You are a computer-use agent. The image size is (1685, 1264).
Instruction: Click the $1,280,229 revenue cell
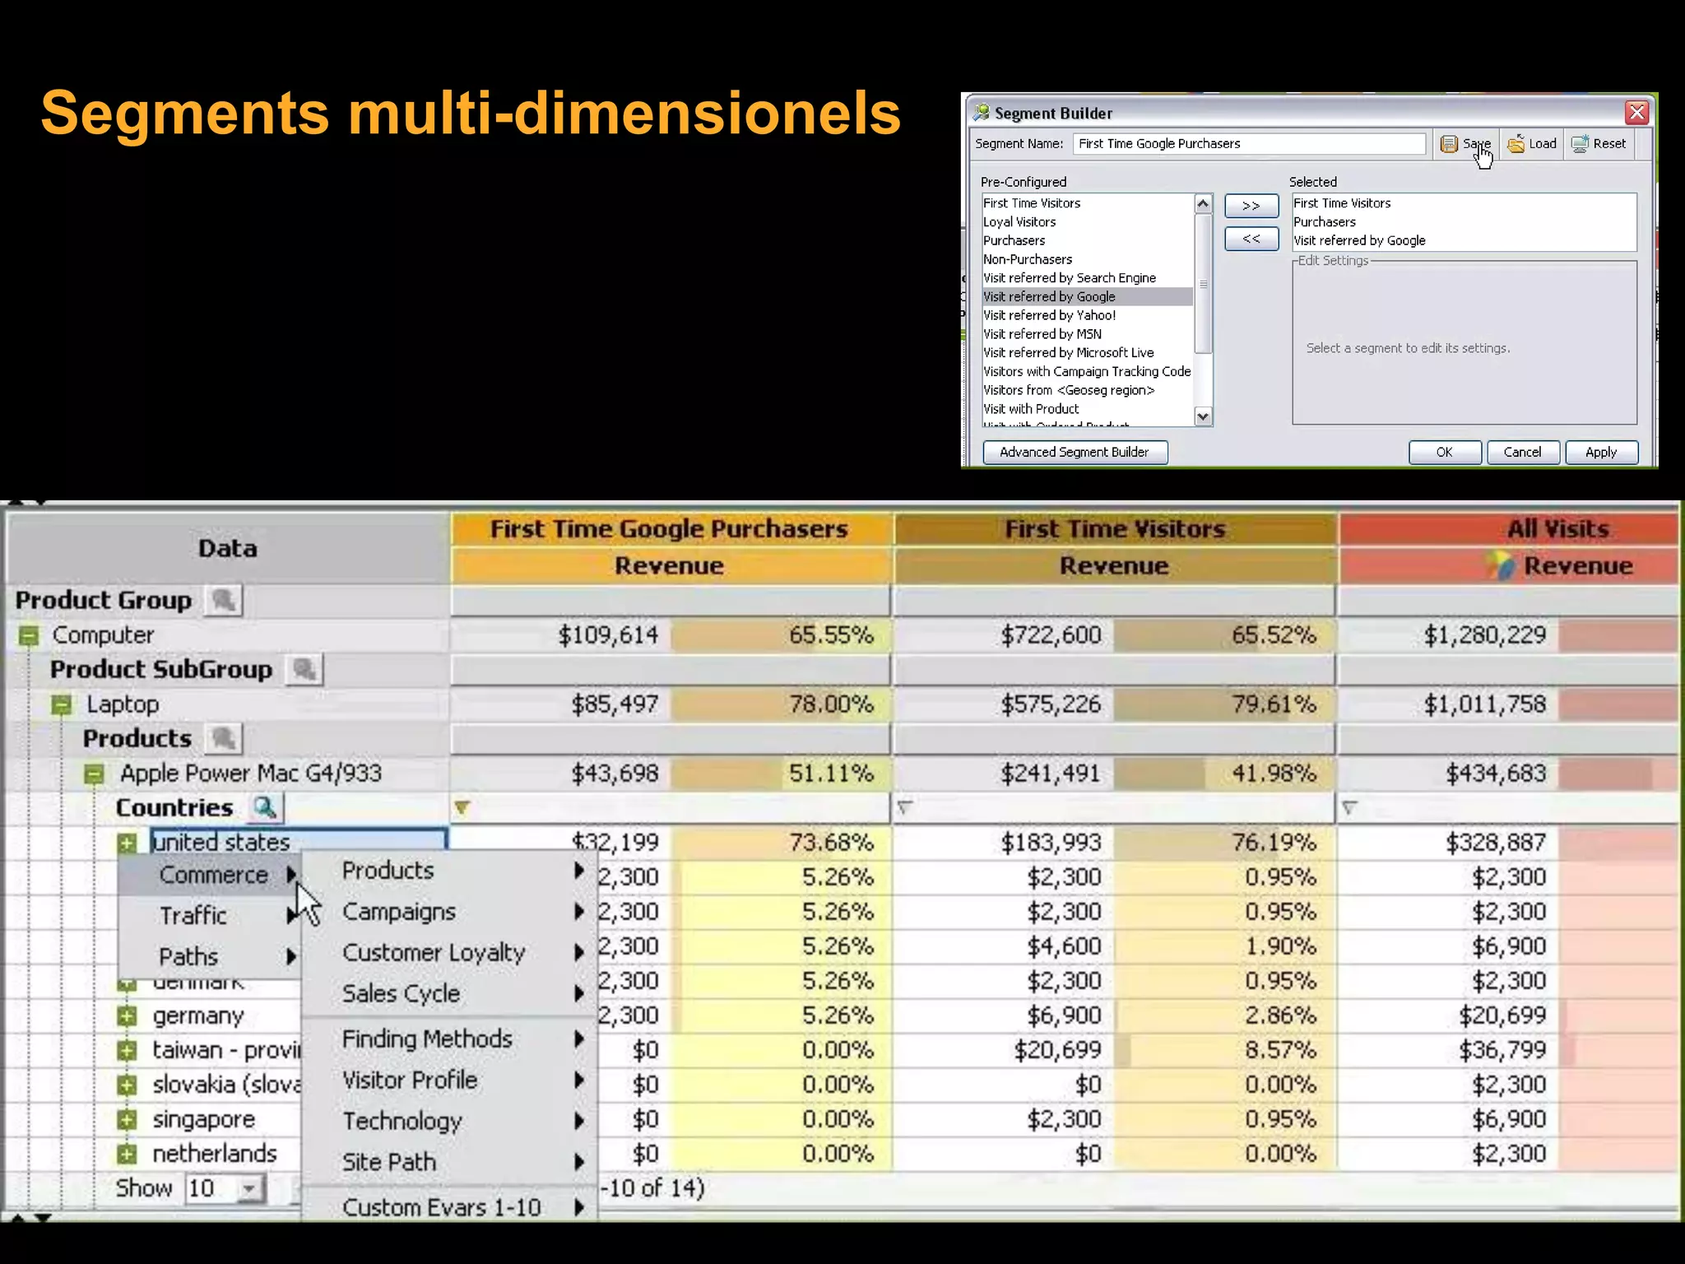[1449, 636]
